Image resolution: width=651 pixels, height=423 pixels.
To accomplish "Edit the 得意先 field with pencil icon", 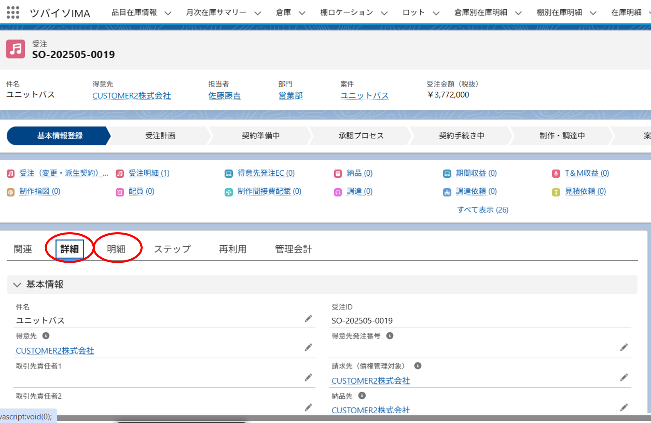I will click(308, 348).
